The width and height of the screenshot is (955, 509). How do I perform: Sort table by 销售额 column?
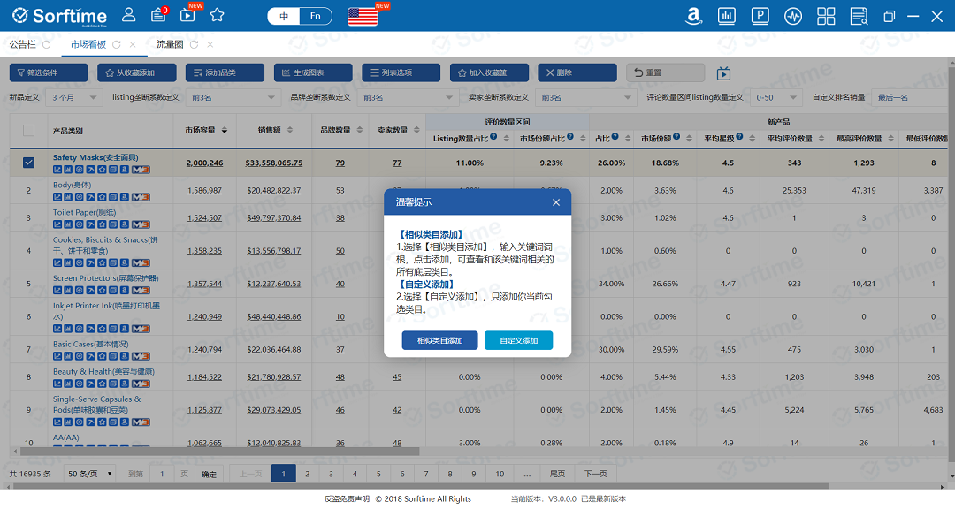pyautogui.click(x=290, y=130)
